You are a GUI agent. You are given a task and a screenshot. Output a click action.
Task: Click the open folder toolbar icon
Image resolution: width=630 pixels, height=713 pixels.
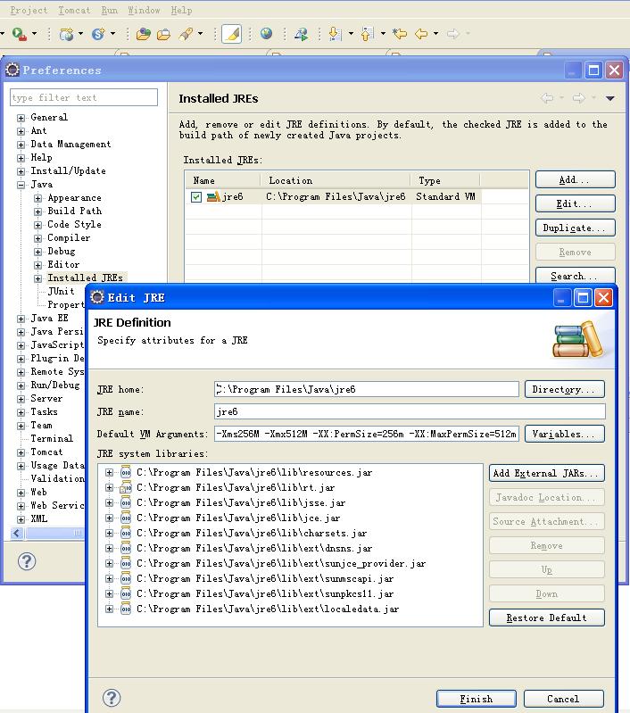point(163,34)
